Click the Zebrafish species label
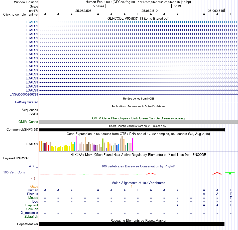Image resolution: width=238 pixels, height=230 pixels. point(31,217)
